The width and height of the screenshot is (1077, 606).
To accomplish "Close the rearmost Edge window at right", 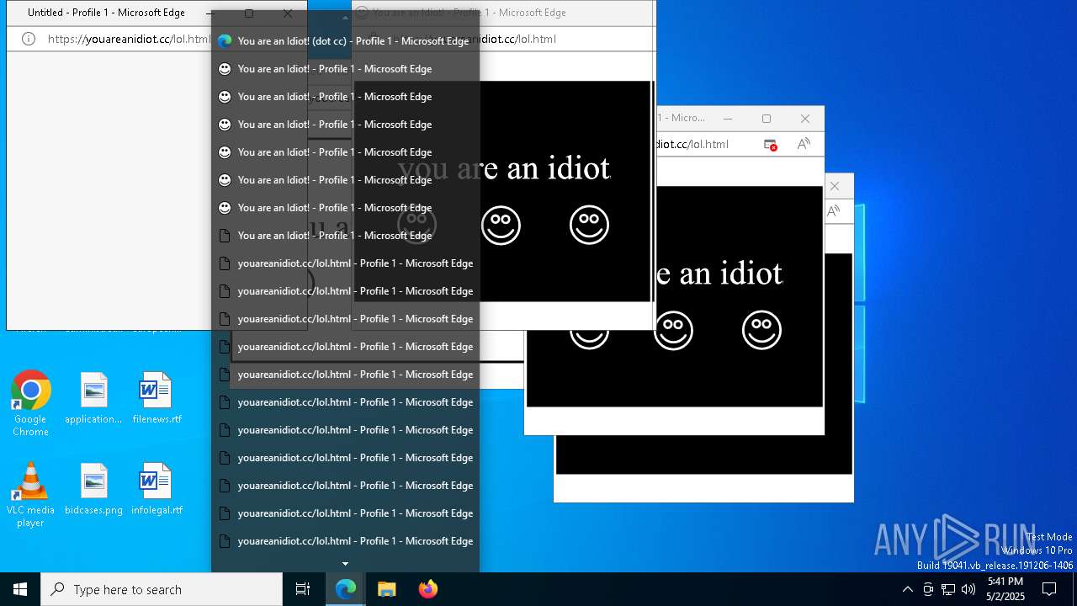I will click(835, 186).
